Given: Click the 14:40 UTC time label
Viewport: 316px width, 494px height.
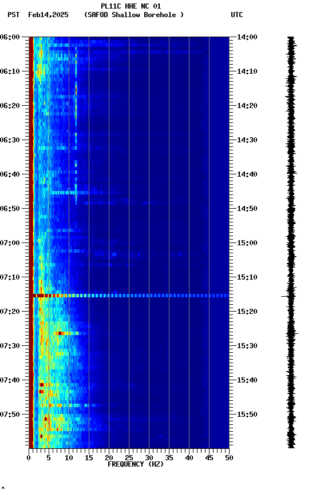Looking at the screenshot, I should (247, 174).
